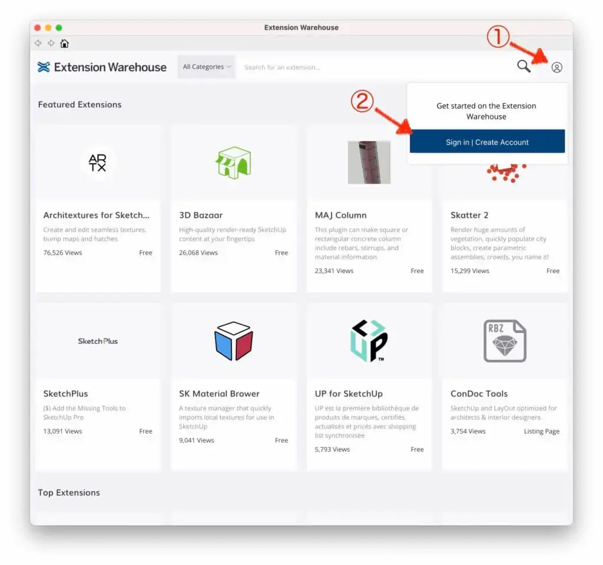Click Free price on MAJ Column card

point(418,271)
